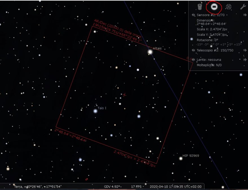Click the date and time in status bar

click(x=175, y=187)
